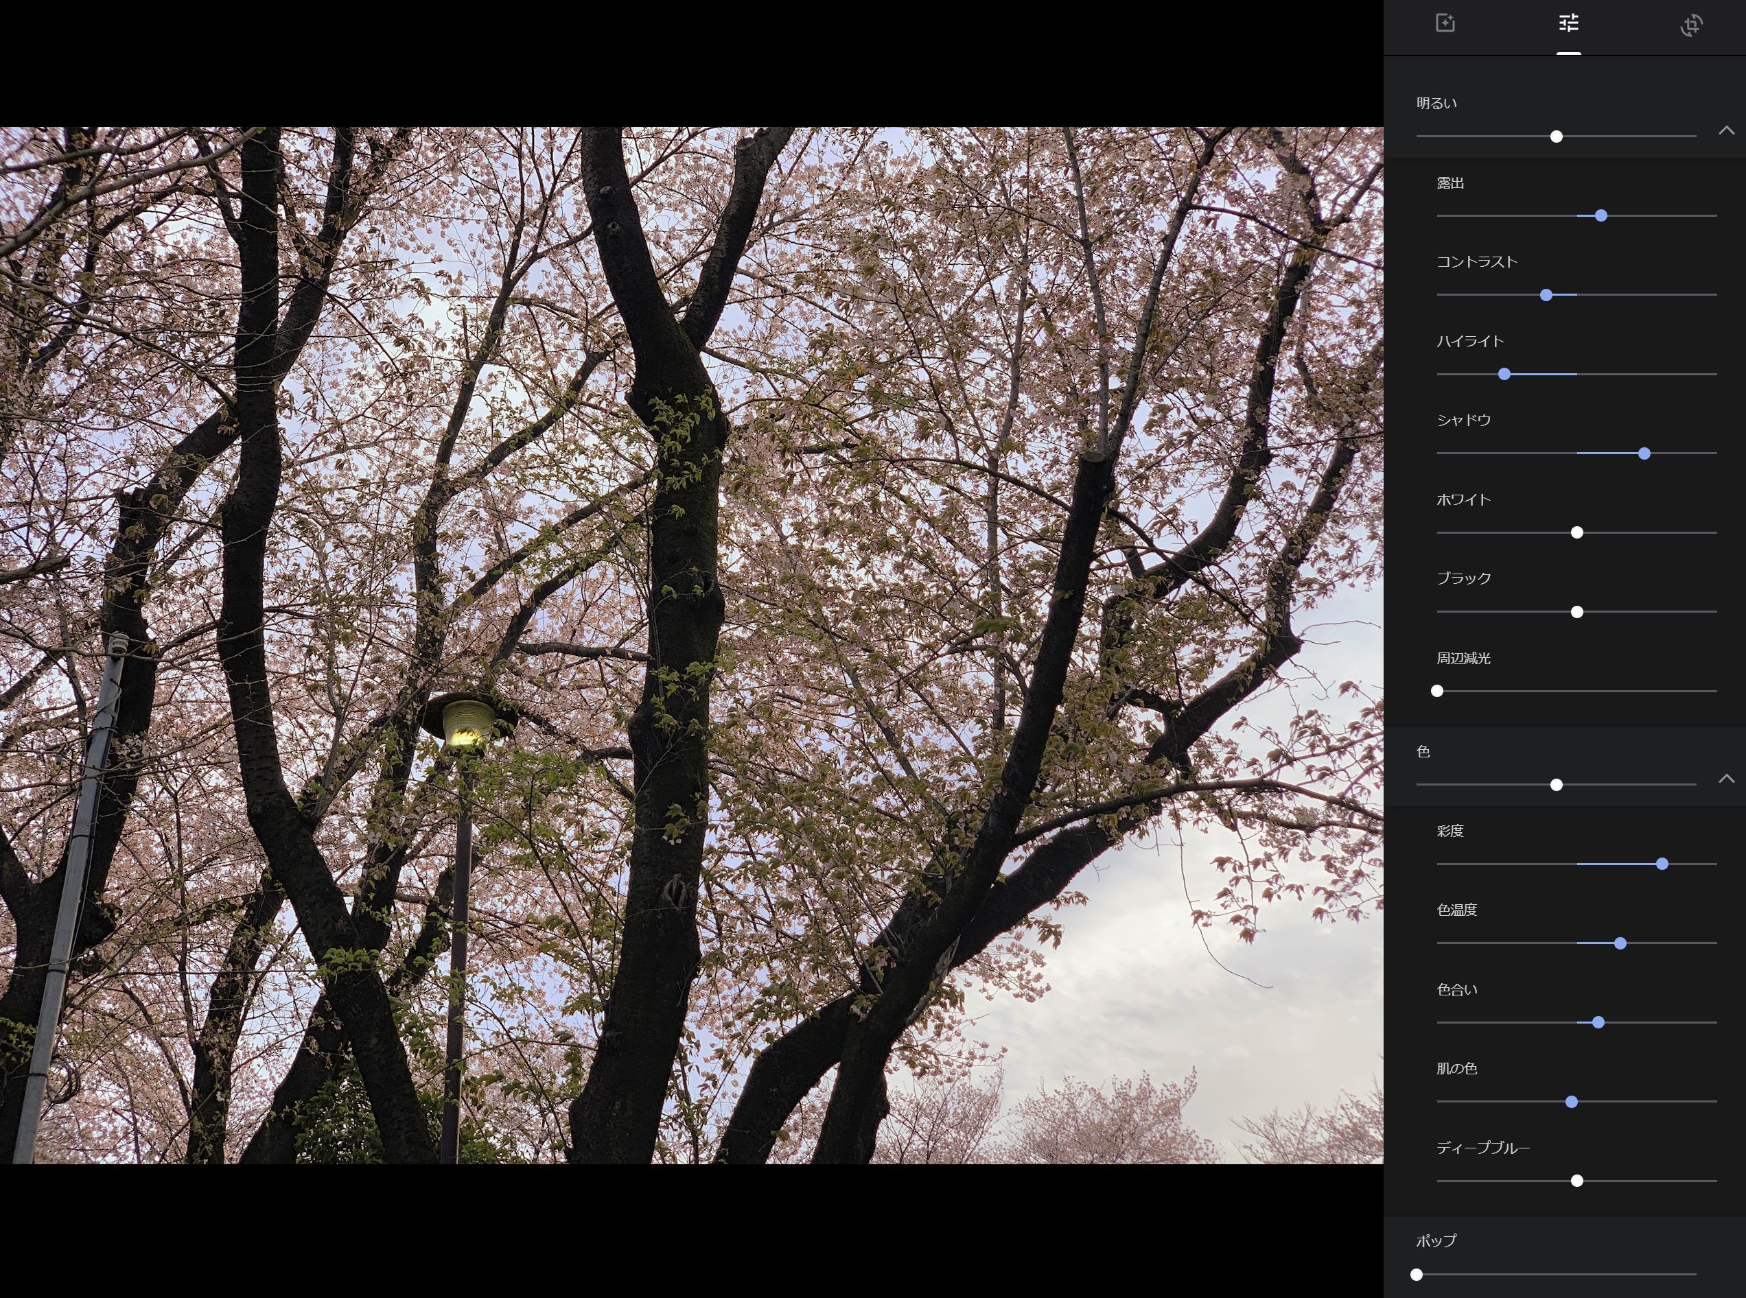
Task: Click the 色温度 label
Action: click(x=1456, y=910)
